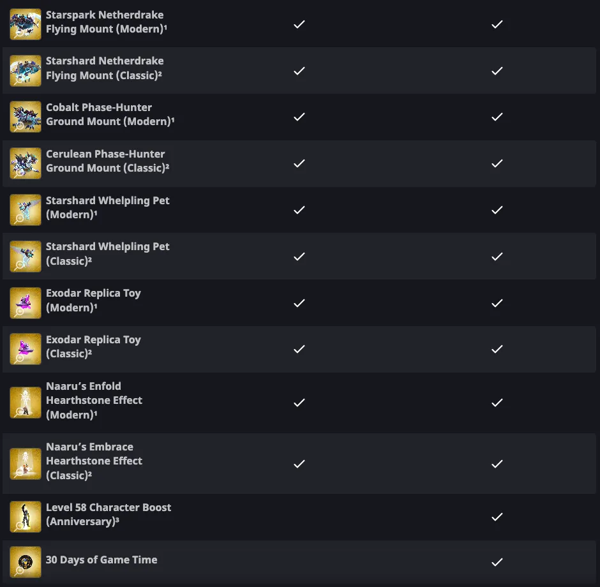600x587 pixels.
Task: Open the Level 58 Character Boost icon
Action: (26, 517)
